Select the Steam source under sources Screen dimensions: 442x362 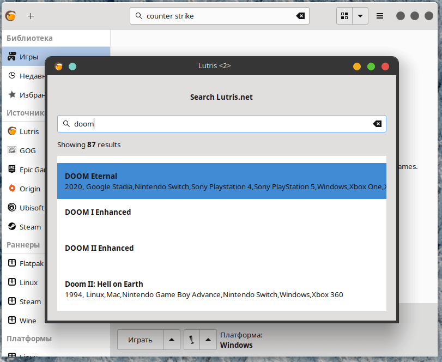(23, 227)
